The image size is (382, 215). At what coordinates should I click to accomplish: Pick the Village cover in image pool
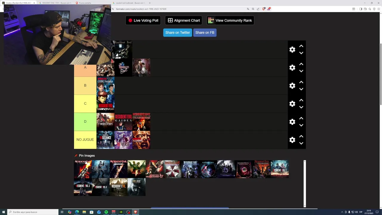(136, 187)
